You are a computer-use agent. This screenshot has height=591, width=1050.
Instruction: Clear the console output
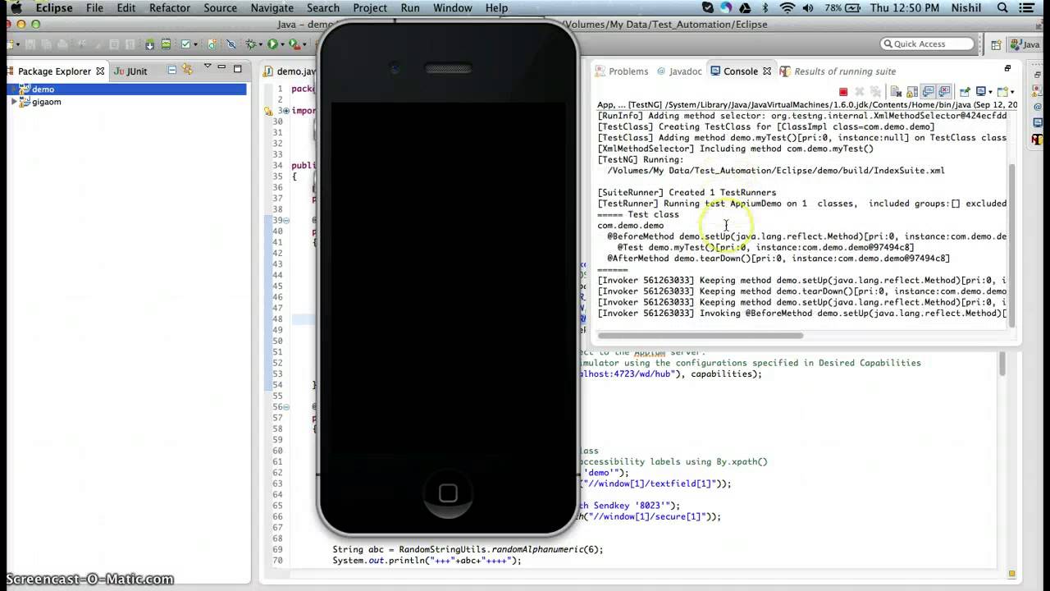(896, 92)
